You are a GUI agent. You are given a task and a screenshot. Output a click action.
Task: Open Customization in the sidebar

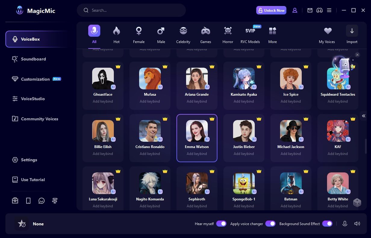click(36, 79)
